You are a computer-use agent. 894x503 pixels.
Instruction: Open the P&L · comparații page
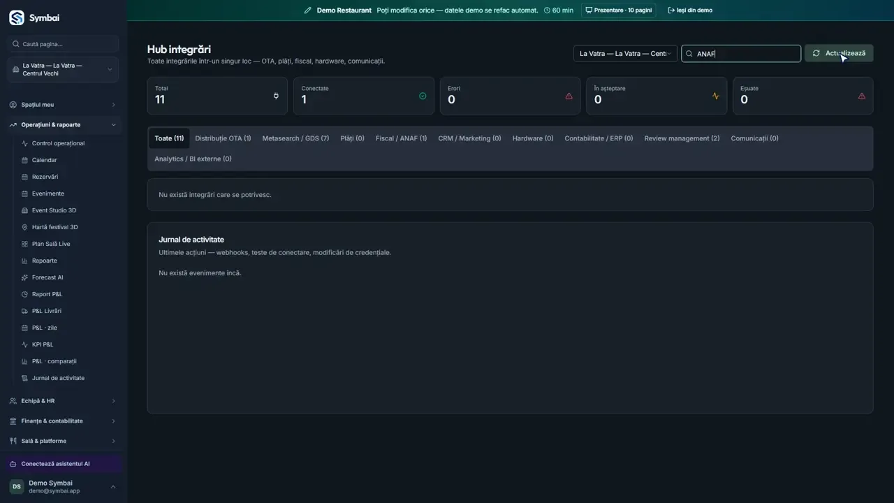tap(54, 361)
